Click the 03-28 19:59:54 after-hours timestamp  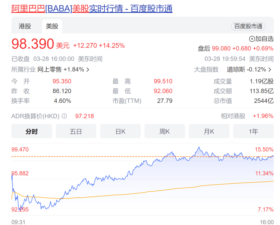(225, 59)
